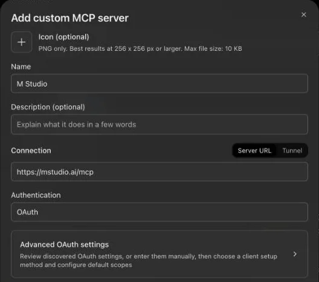Click the "Connection" section heading
Image resolution: width=319 pixels, height=282 pixels.
click(x=31, y=151)
